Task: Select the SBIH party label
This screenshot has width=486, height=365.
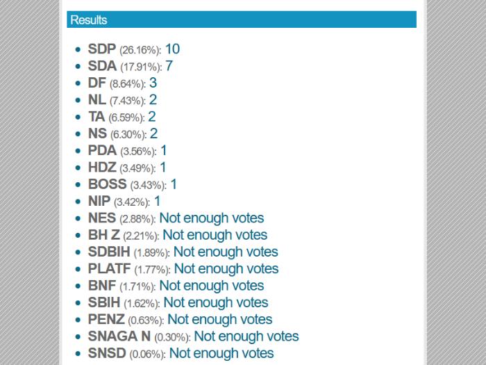Action: click(104, 302)
